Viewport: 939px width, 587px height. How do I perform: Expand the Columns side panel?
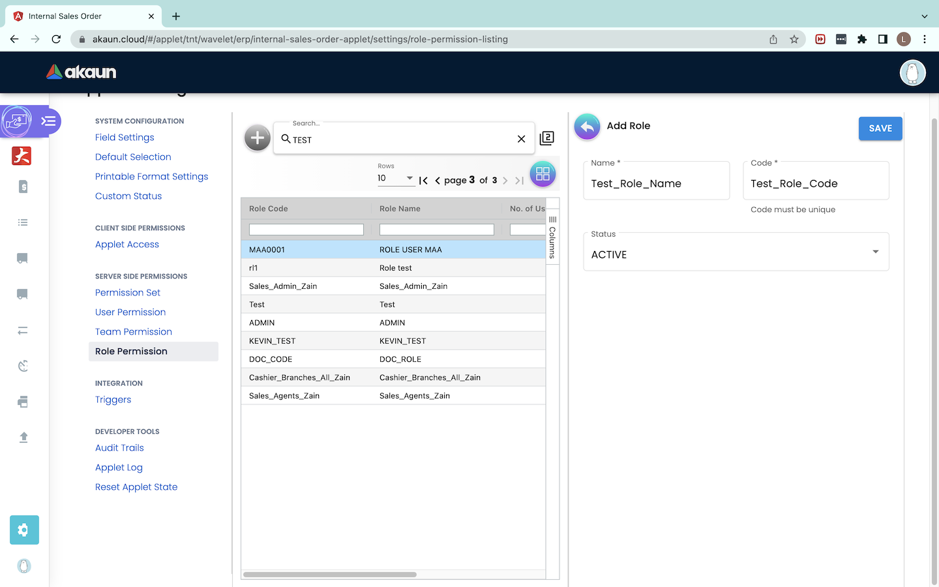pos(552,237)
